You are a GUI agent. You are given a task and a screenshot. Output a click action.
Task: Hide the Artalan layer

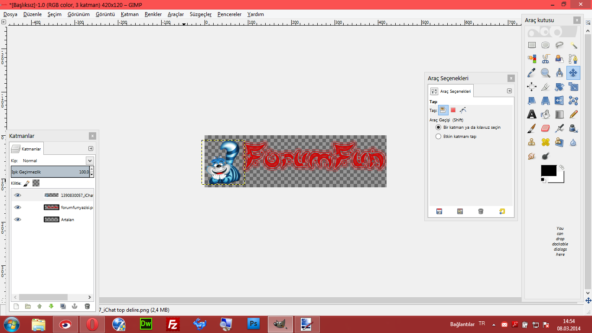[x=18, y=219]
